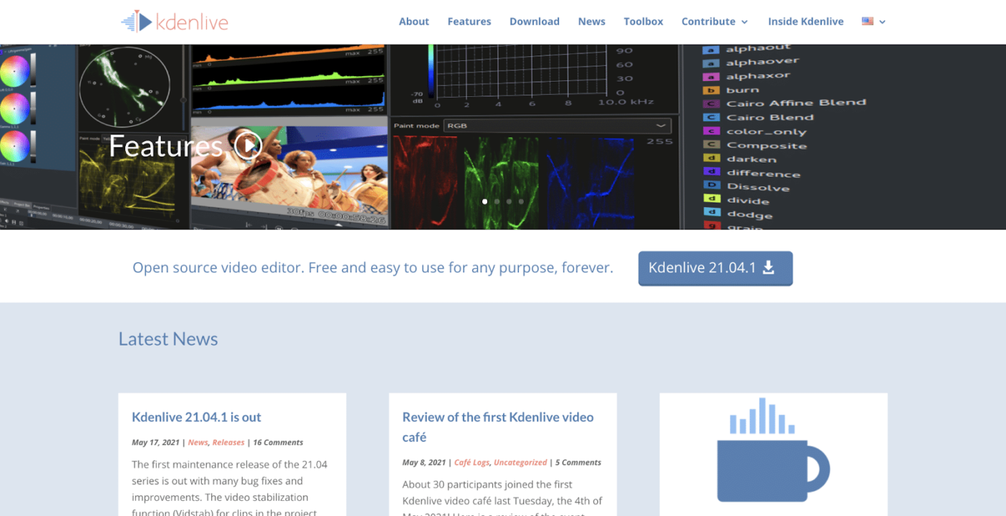1006x516 pixels.
Task: Open Inside Kdenlive in navigation
Action: [806, 22]
